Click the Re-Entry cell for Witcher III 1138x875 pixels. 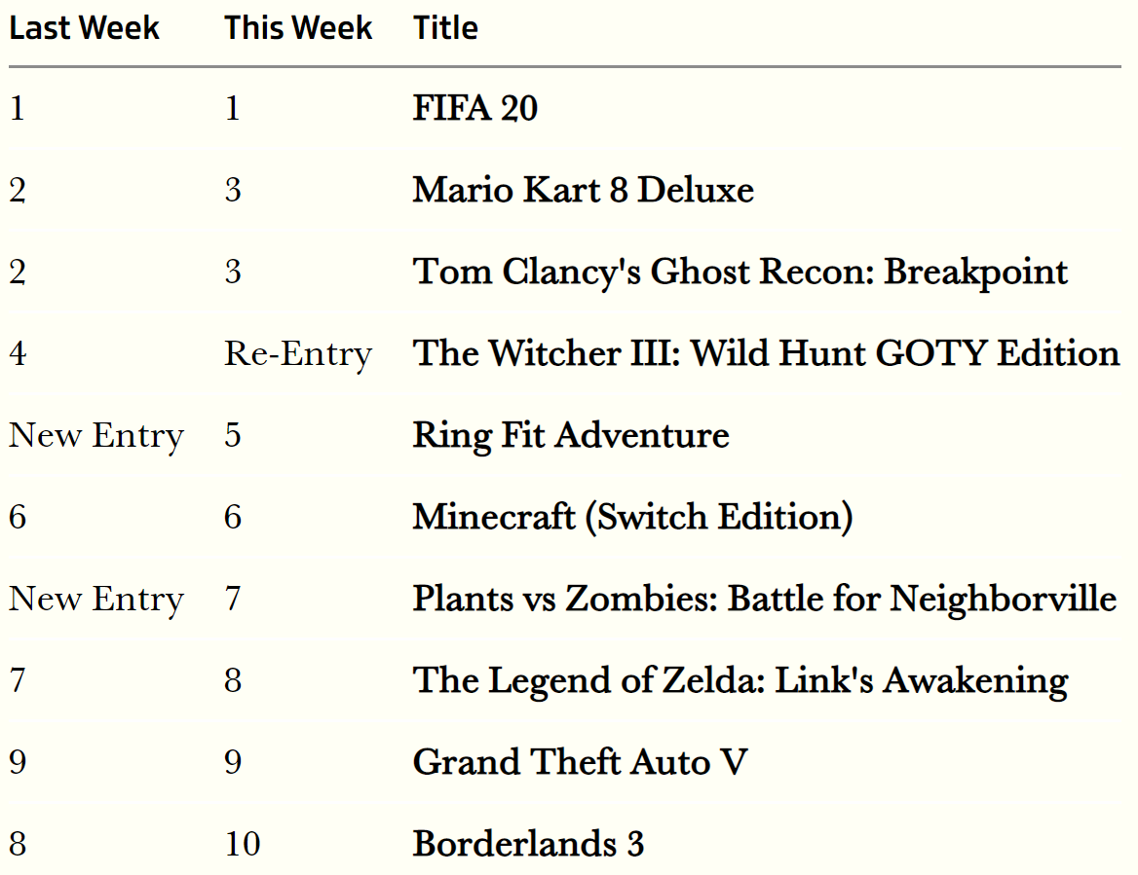point(298,353)
